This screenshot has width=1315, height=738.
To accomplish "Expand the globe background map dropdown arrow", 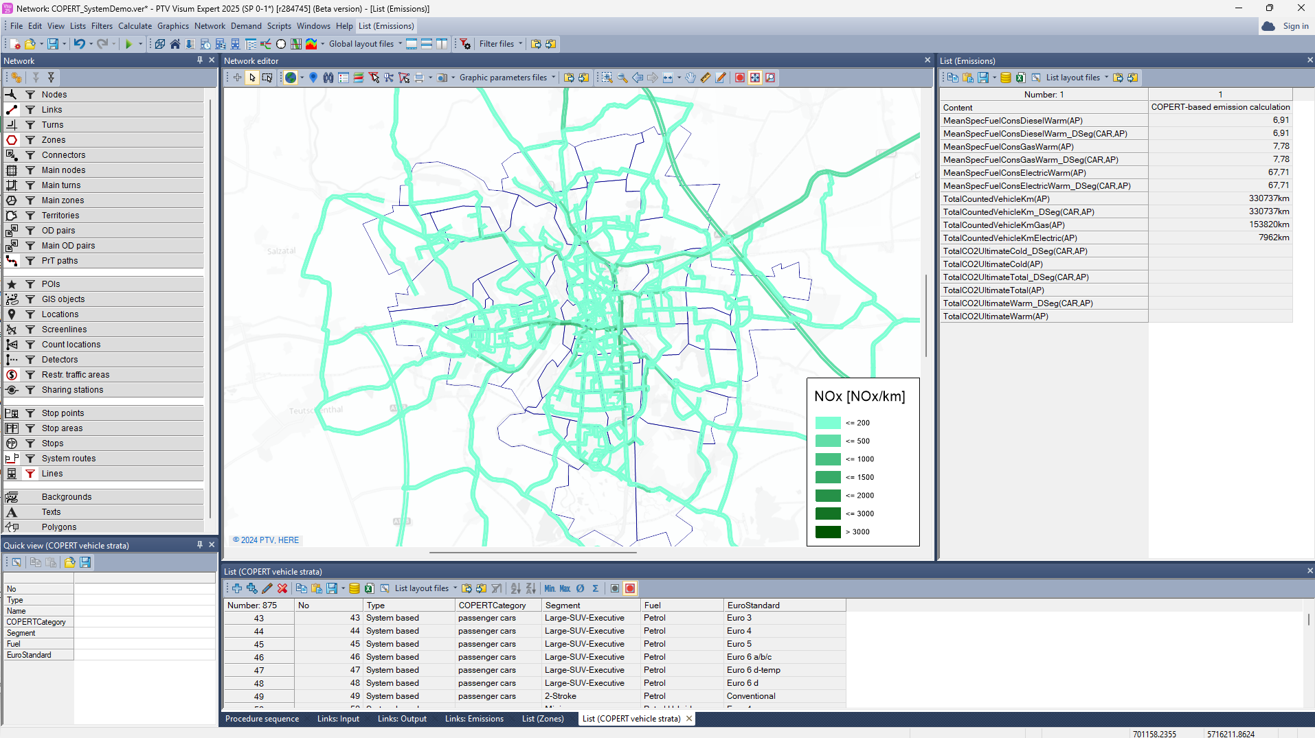I will (302, 78).
